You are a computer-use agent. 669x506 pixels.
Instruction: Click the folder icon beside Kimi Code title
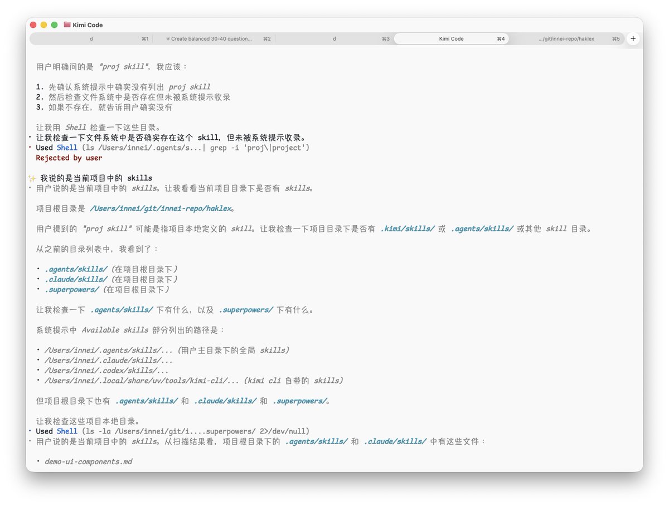[x=67, y=25]
